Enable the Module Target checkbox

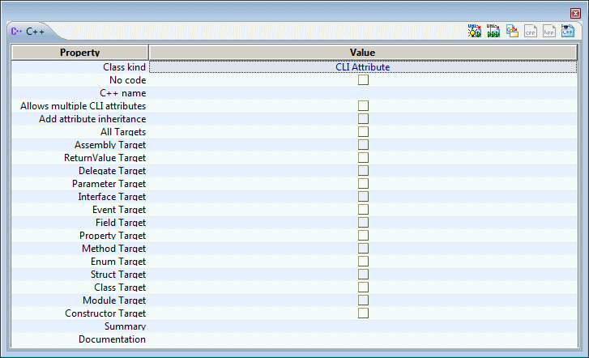pos(363,300)
